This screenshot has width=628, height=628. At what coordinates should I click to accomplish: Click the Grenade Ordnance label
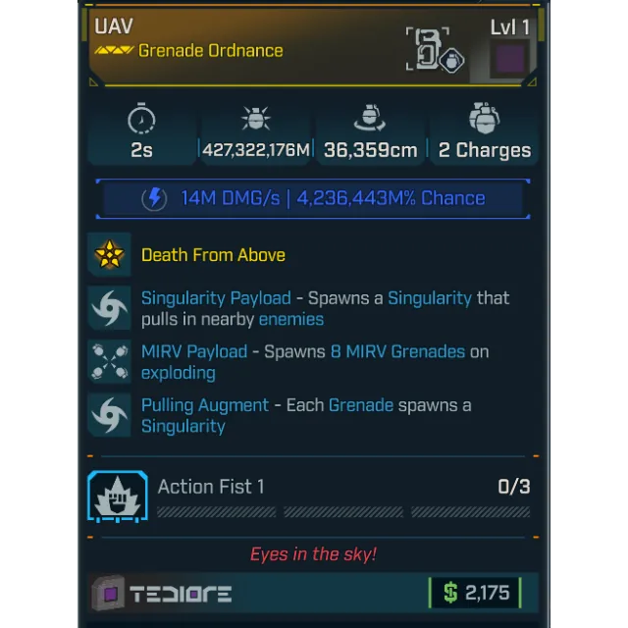(211, 51)
